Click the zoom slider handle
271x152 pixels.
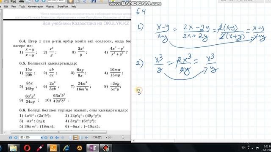[x=123, y=137]
